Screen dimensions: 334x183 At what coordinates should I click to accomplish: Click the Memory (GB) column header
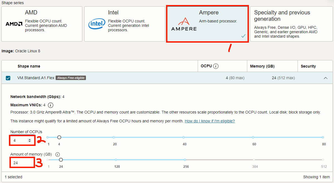point(262,66)
